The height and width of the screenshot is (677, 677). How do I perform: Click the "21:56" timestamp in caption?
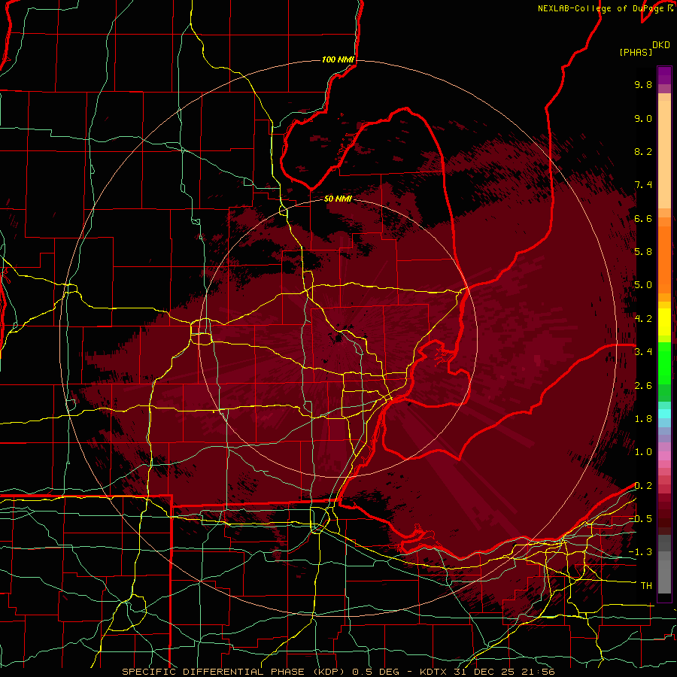(x=539, y=672)
